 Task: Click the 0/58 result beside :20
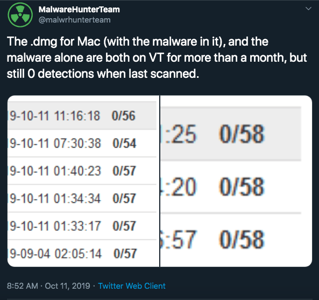242,187
